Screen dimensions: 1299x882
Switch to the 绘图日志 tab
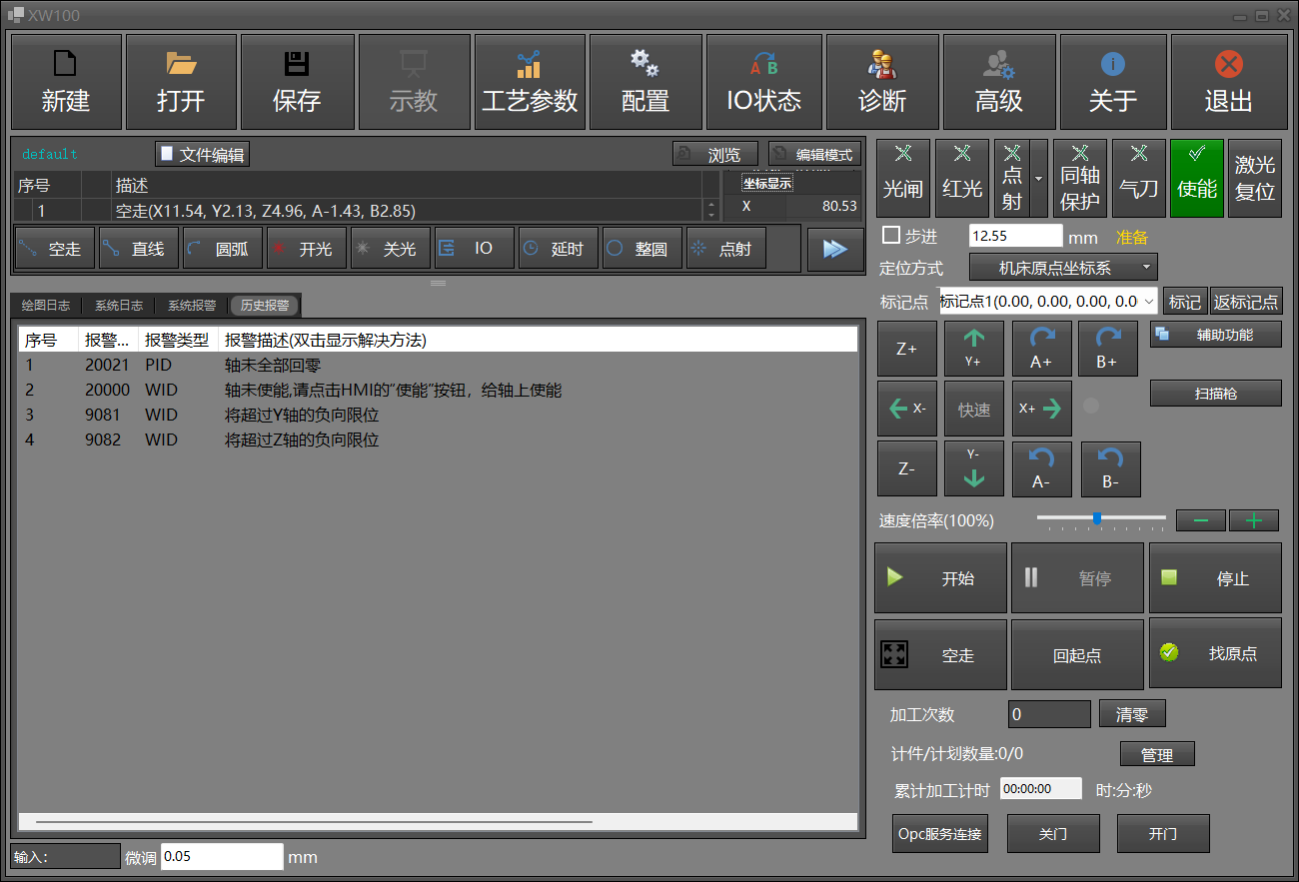[46, 306]
